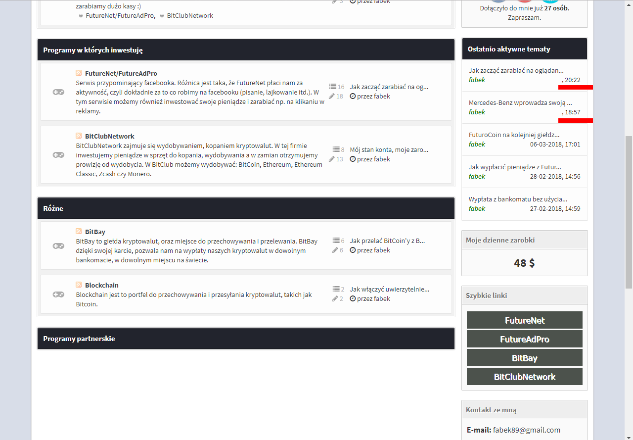Click the gamepad status icon for BitClubNetwork
The height and width of the screenshot is (440, 633).
(58, 155)
